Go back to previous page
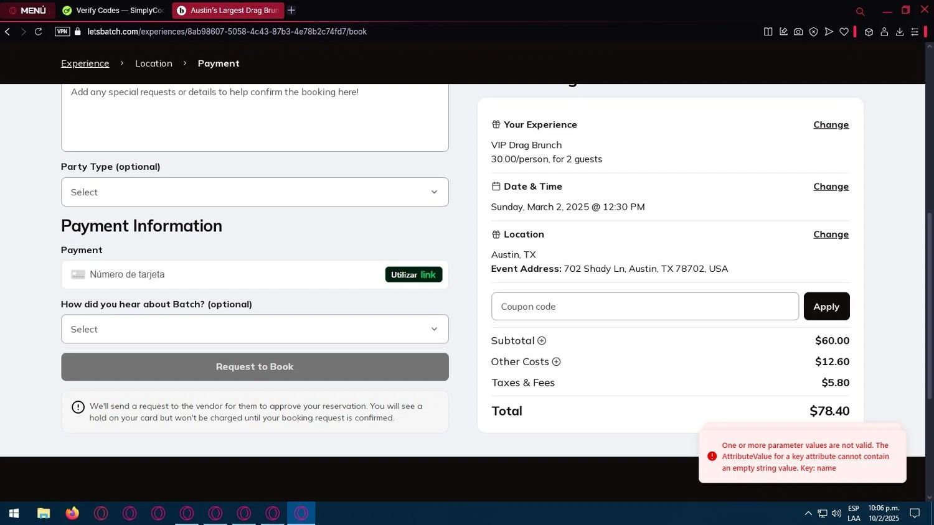The height and width of the screenshot is (525, 934). pyautogui.click(x=7, y=32)
